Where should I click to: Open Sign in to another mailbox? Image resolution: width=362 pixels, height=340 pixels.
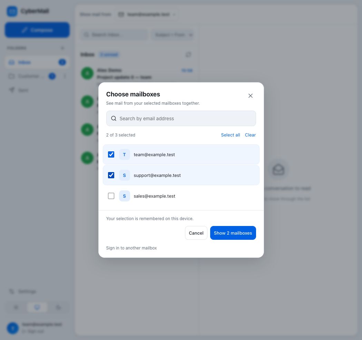[x=131, y=248]
